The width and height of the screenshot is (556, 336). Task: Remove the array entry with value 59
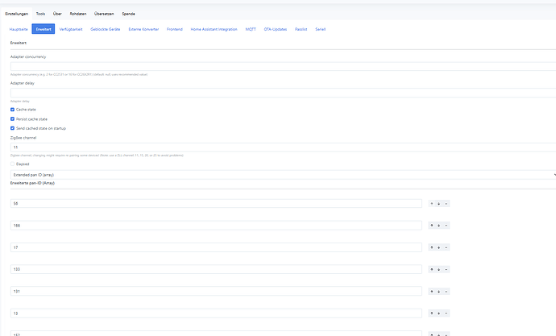coord(446,203)
